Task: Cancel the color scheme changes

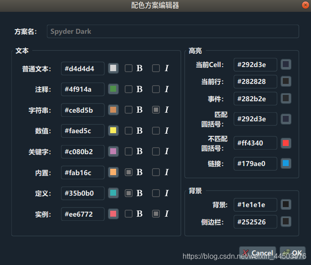Action: tap(257, 253)
